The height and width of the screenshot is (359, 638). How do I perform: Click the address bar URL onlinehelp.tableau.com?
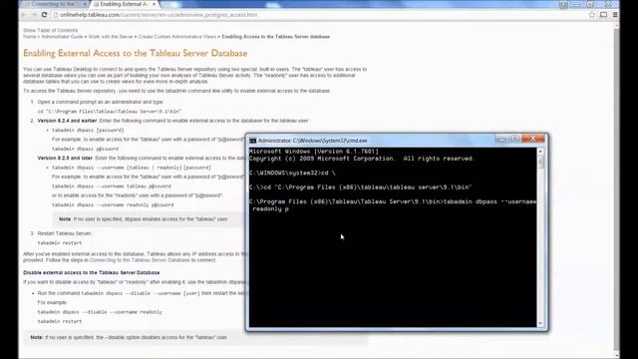click(x=159, y=15)
